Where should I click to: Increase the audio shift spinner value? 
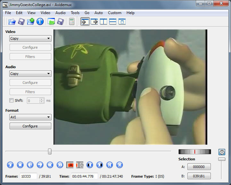tap(42, 99)
